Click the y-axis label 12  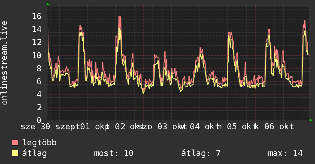[x=37, y=42]
